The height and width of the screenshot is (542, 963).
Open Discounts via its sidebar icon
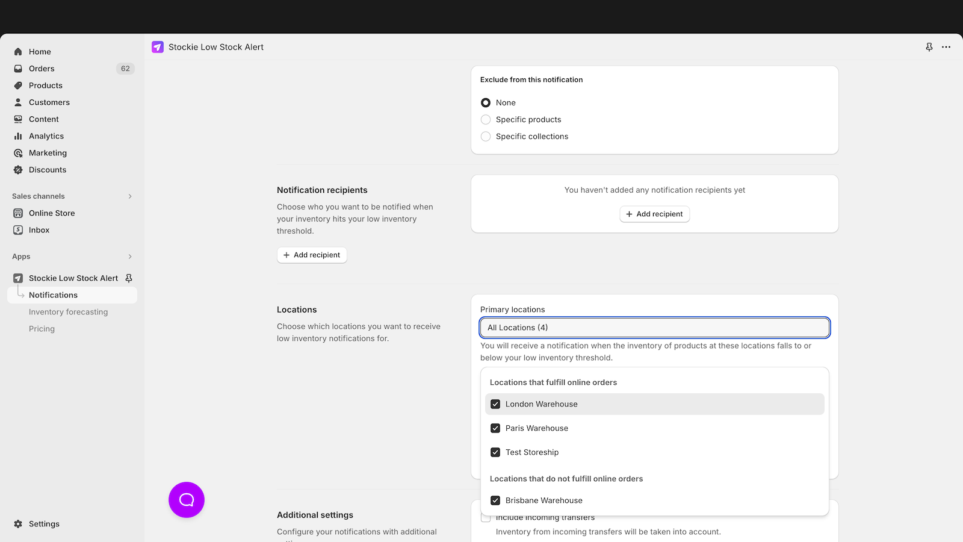click(x=18, y=169)
